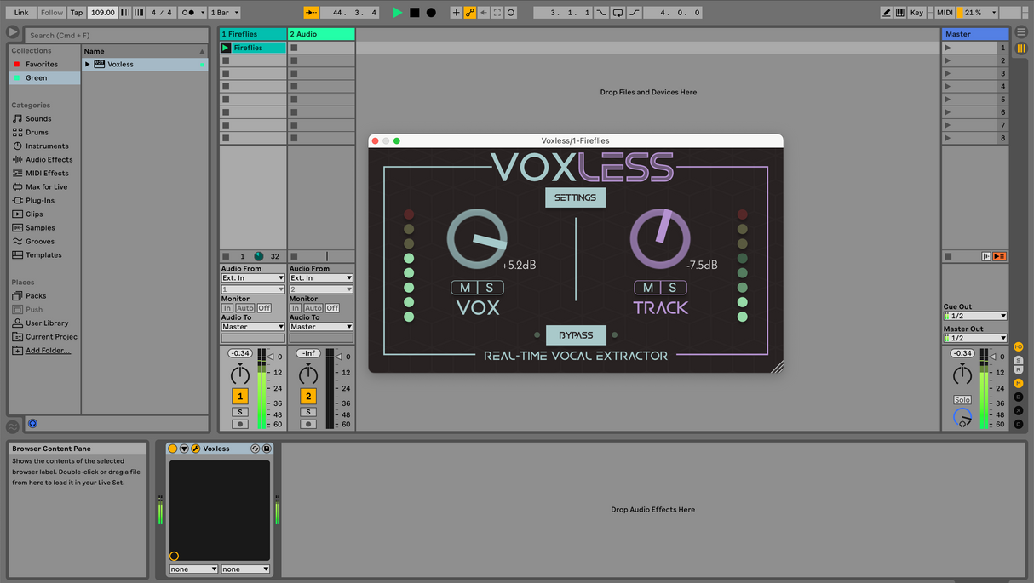
Task: Click the Voxless device wrench icon
Action: pyautogui.click(x=195, y=449)
